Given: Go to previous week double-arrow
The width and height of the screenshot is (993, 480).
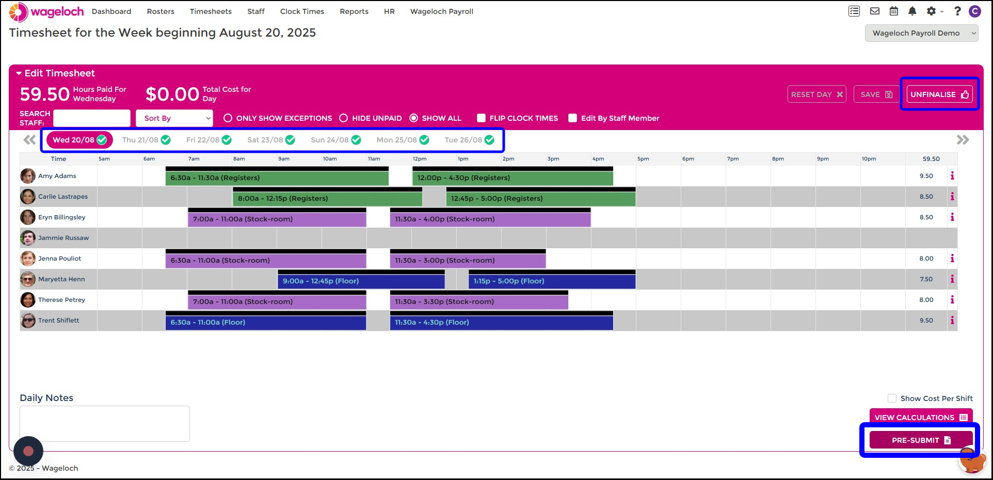Looking at the screenshot, I should point(29,140).
